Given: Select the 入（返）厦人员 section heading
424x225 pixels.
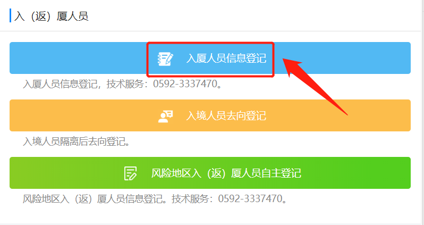Looking at the screenshot, I should [52, 16].
